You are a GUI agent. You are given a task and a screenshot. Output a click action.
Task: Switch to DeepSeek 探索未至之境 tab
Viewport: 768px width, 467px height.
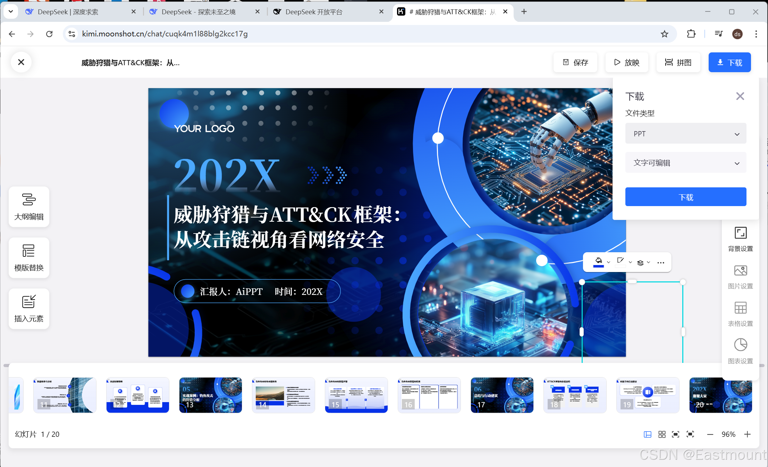[x=199, y=12]
